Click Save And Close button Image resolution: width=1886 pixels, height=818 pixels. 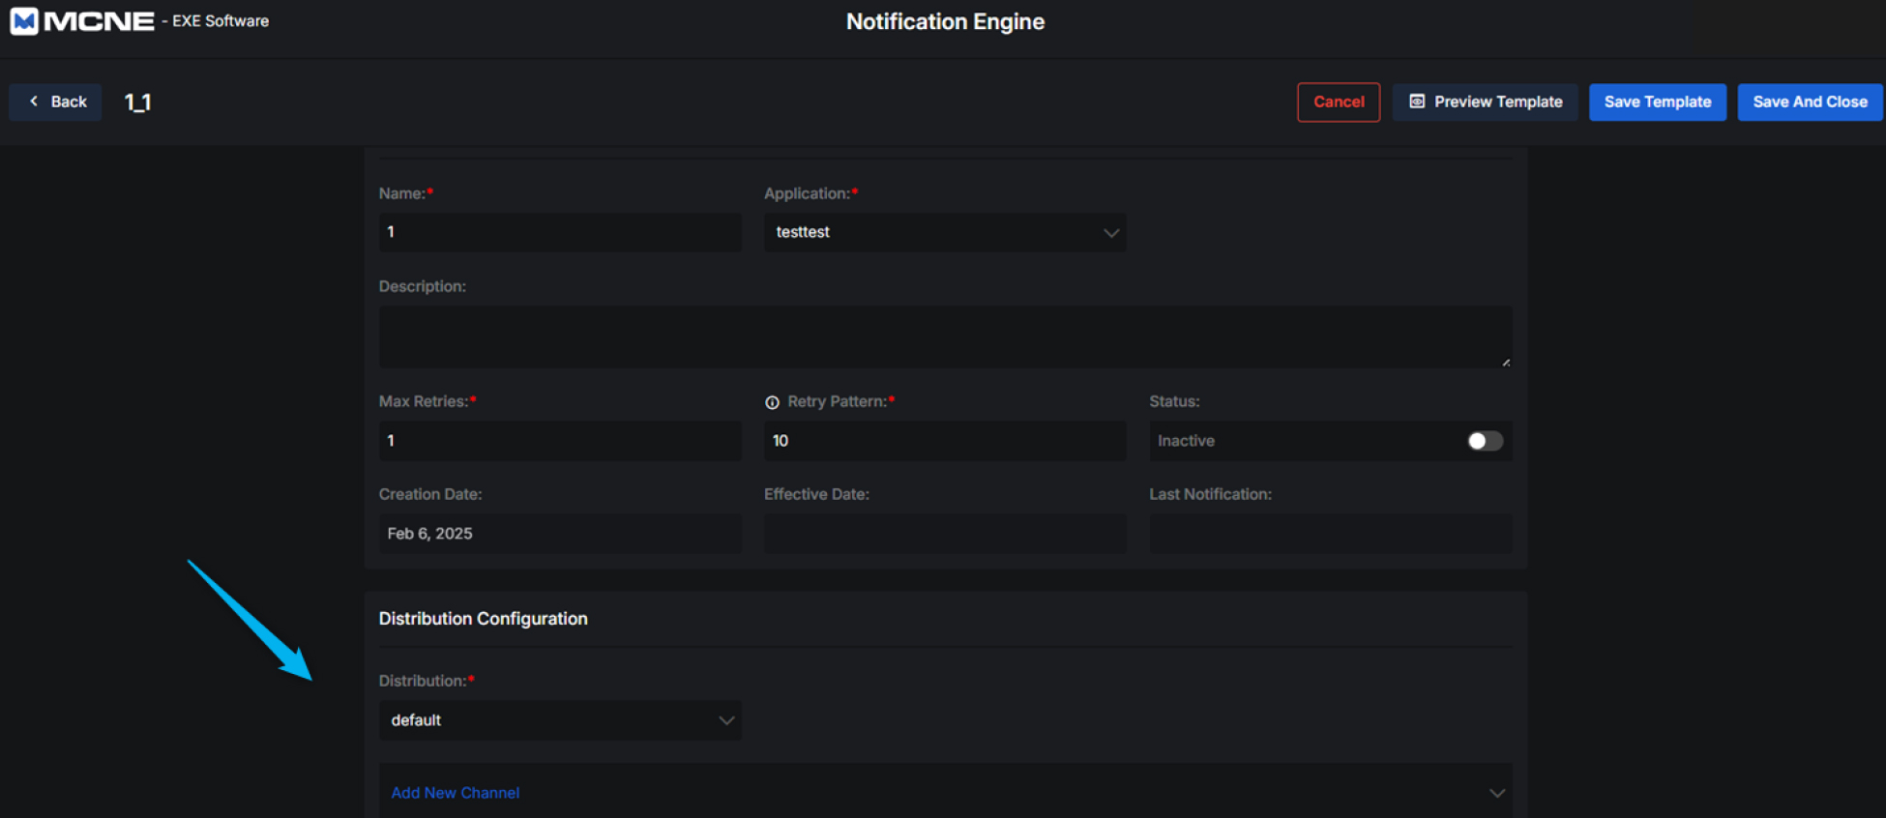[x=1810, y=102]
